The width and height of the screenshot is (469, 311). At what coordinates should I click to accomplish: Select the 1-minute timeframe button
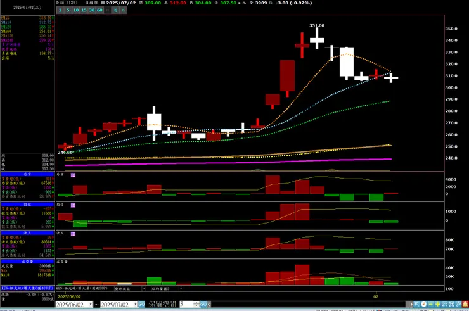click(x=60, y=10)
